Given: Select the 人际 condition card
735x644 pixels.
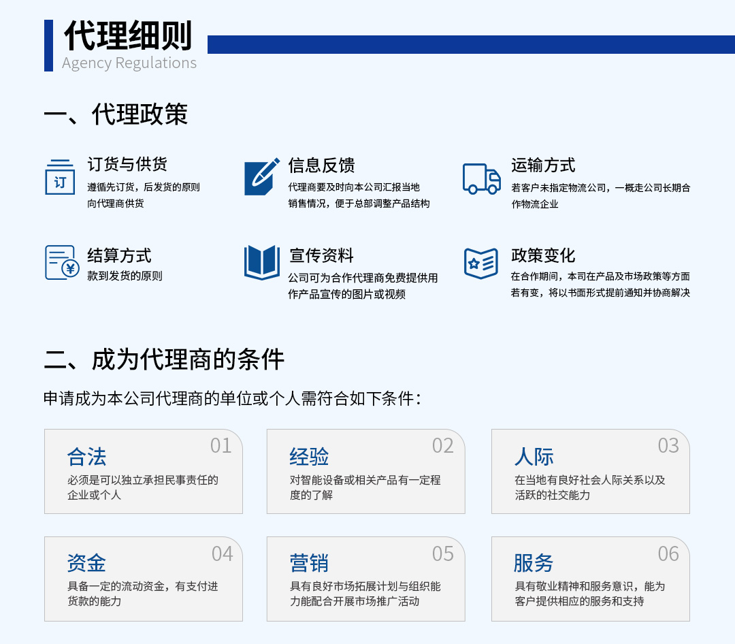Looking at the screenshot, I should pos(590,471).
